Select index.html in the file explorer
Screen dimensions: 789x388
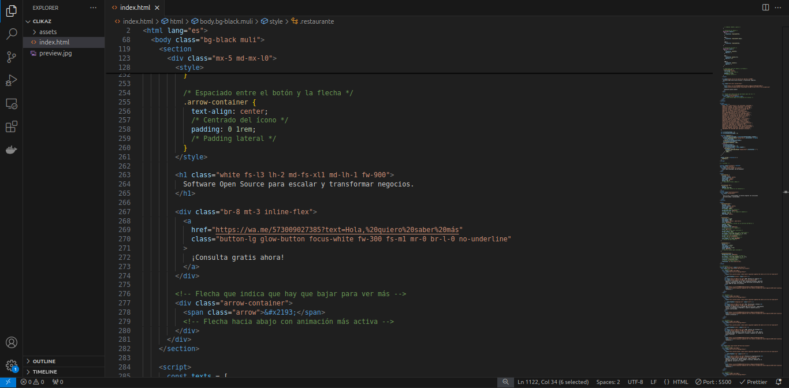[x=64, y=42]
